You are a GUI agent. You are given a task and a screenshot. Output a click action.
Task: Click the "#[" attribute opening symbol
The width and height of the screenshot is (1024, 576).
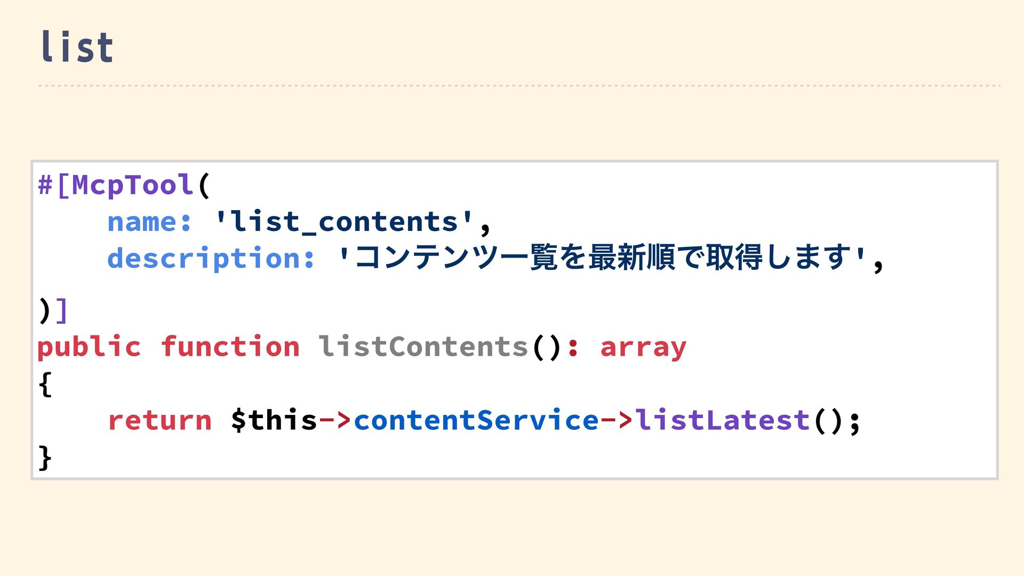click(x=53, y=186)
